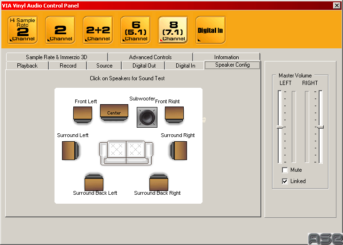Select the Digital In mode button
343x245 pixels.
click(x=210, y=30)
